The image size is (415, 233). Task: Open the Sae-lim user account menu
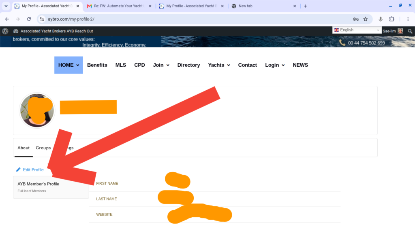393,31
